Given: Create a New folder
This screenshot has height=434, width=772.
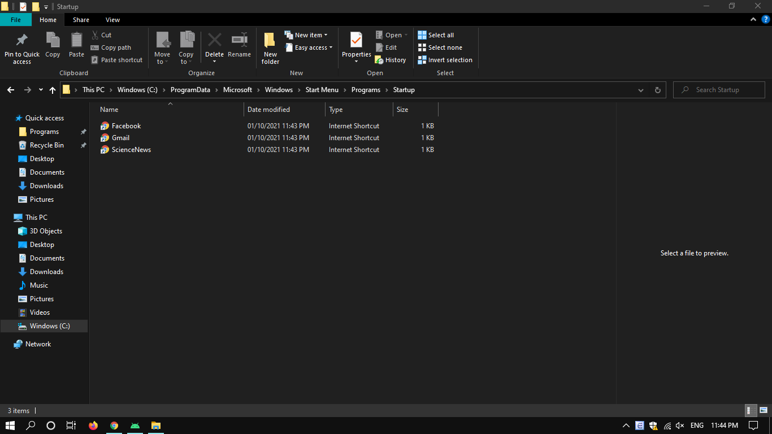Looking at the screenshot, I should [270, 47].
